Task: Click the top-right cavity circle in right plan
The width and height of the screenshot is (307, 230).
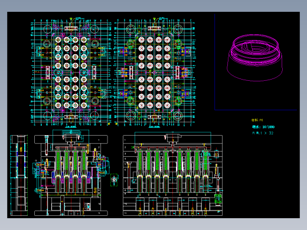Action: (167, 40)
